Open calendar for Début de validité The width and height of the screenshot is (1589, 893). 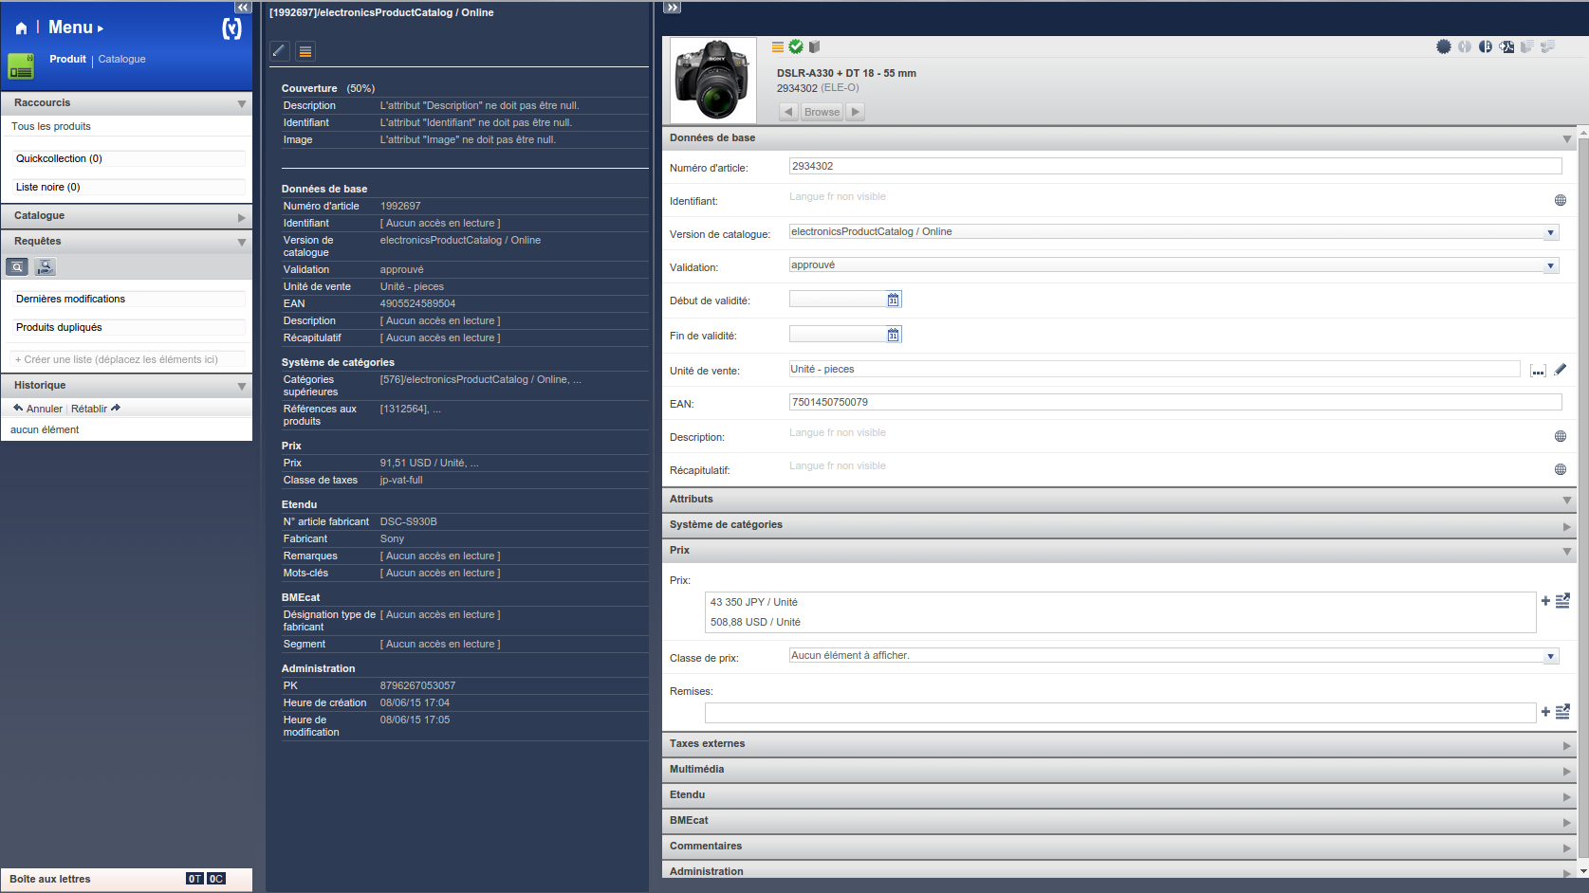894,300
